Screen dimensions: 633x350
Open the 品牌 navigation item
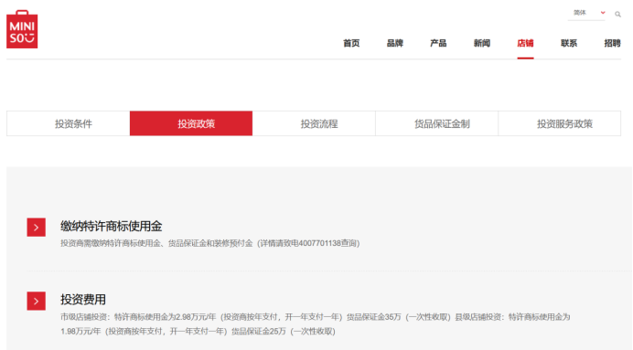point(395,43)
